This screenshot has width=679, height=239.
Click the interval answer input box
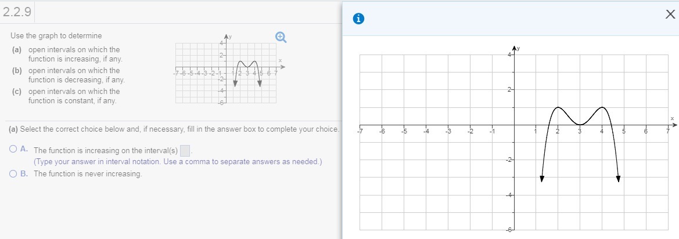coord(185,151)
